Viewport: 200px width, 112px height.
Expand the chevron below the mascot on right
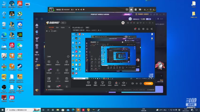[x=161, y=76]
